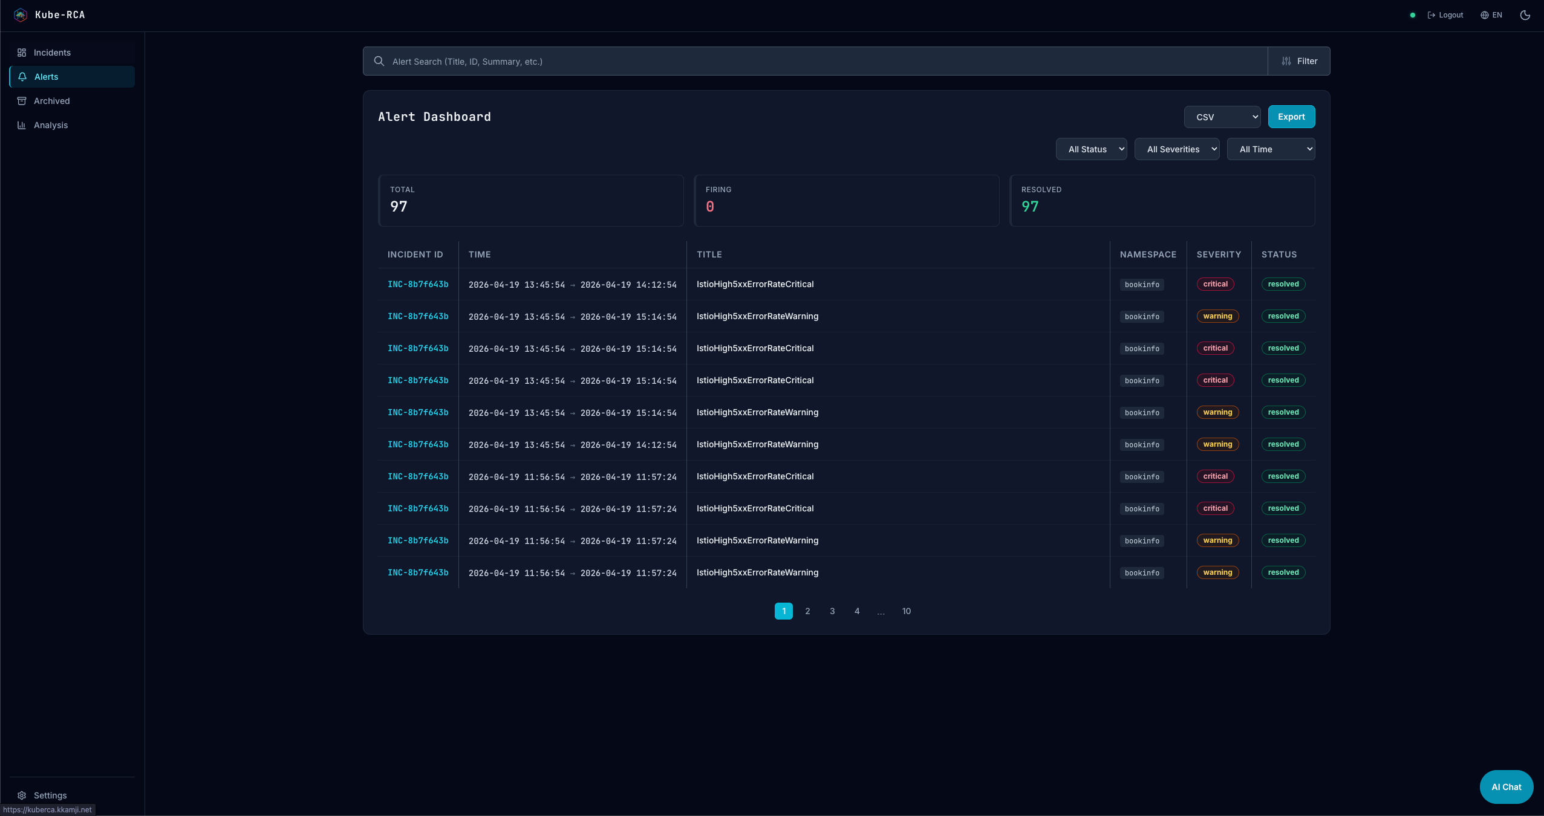Go to pagination page 4

[x=857, y=611]
